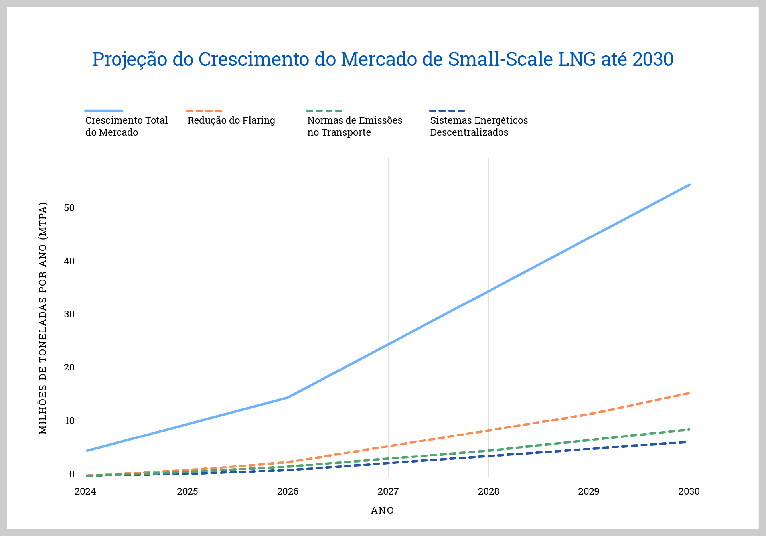Click the 2030 x-axis tick label
The image size is (766, 536).
pos(689,491)
